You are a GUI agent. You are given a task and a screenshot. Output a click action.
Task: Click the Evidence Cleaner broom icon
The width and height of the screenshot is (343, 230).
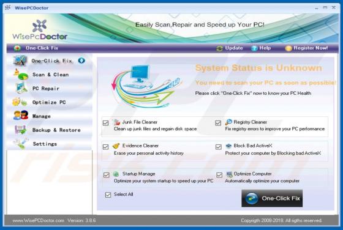click(116, 146)
